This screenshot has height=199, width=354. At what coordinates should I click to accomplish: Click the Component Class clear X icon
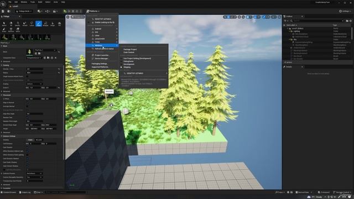(55, 57)
